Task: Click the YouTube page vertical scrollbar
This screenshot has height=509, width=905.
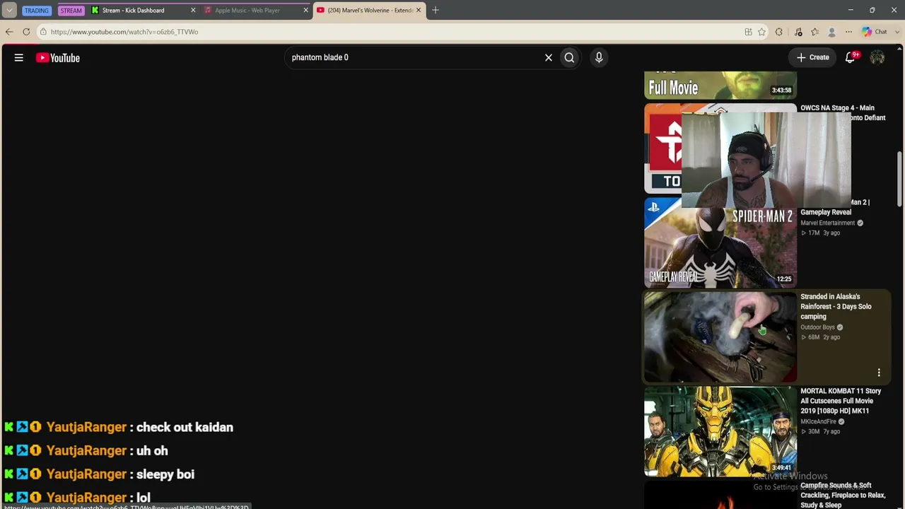Action: click(899, 180)
